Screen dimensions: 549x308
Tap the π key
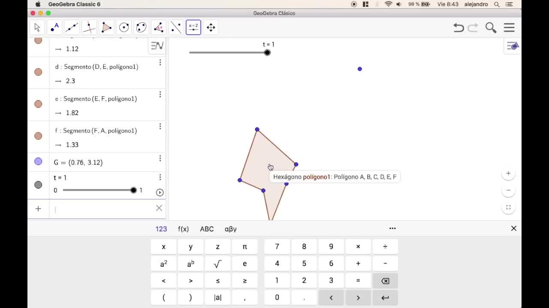[x=244, y=246]
